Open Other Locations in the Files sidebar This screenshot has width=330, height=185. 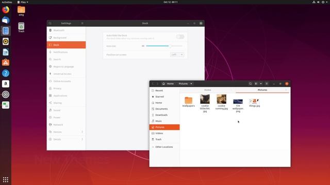click(164, 147)
